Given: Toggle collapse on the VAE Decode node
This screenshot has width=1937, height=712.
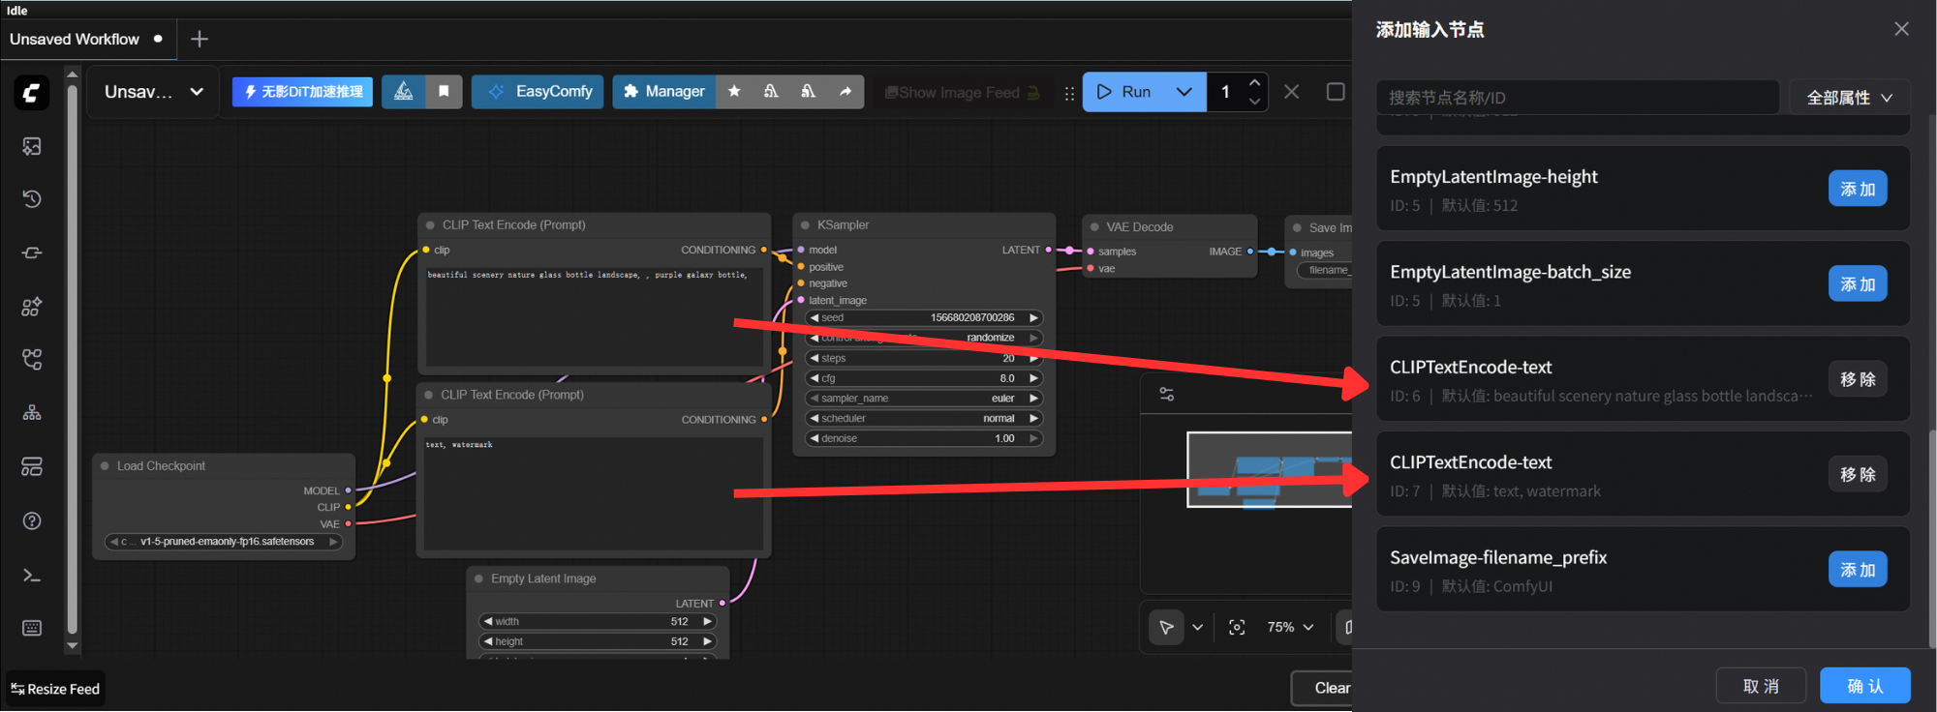Looking at the screenshot, I should (x=1094, y=227).
